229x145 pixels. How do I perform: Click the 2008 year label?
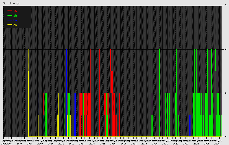30,144
